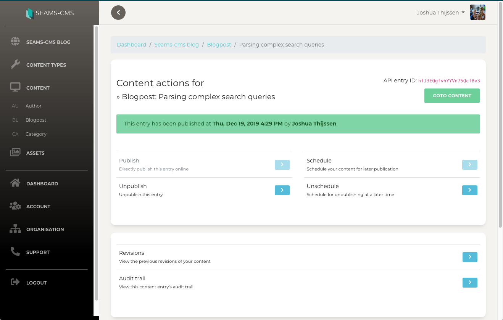Click the 'Revisions' row label

click(131, 253)
